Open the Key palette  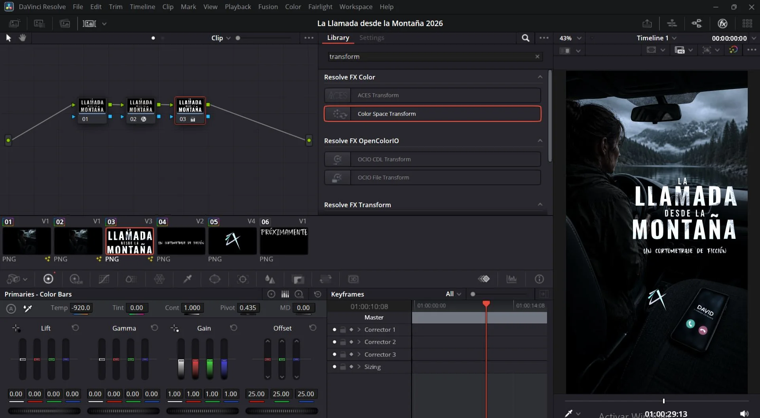pyautogui.click(x=298, y=279)
